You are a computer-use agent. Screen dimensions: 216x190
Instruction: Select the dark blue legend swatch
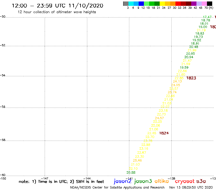click(141, 4)
